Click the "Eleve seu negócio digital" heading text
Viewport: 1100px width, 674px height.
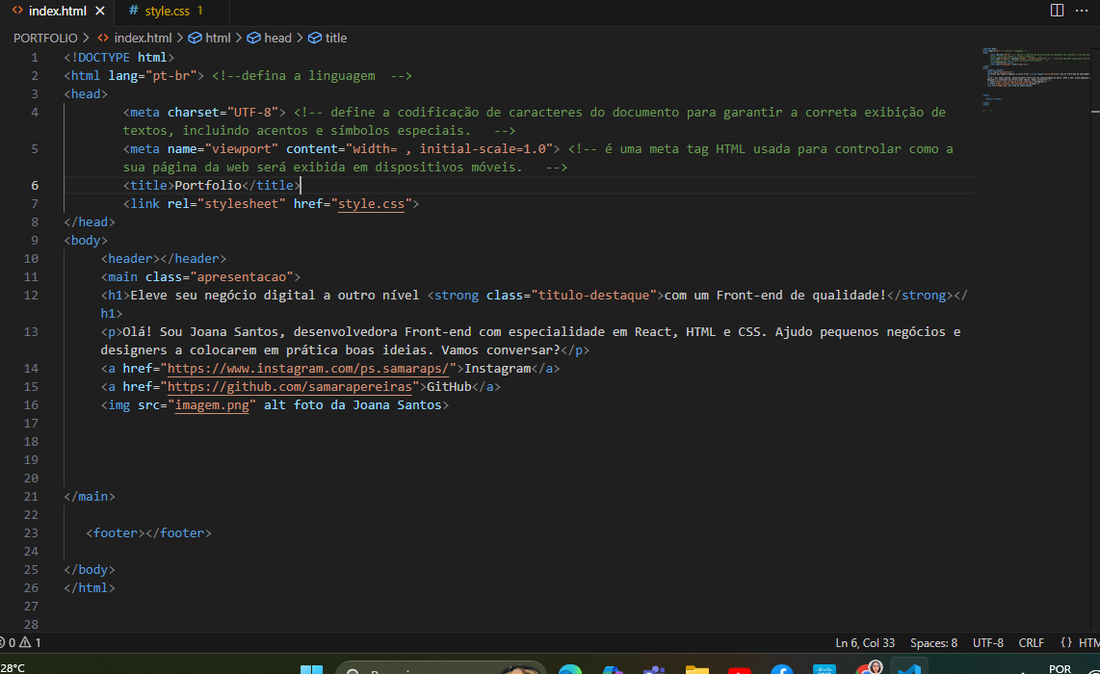[223, 296]
